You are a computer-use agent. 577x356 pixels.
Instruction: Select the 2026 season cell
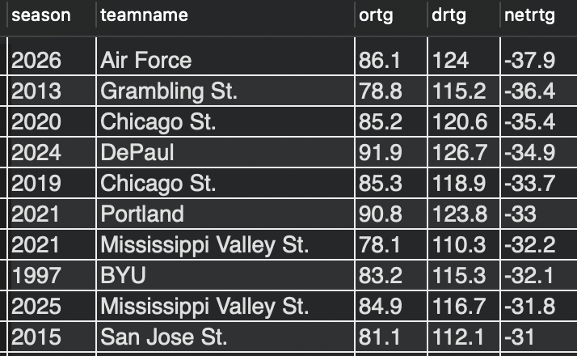click(x=36, y=60)
